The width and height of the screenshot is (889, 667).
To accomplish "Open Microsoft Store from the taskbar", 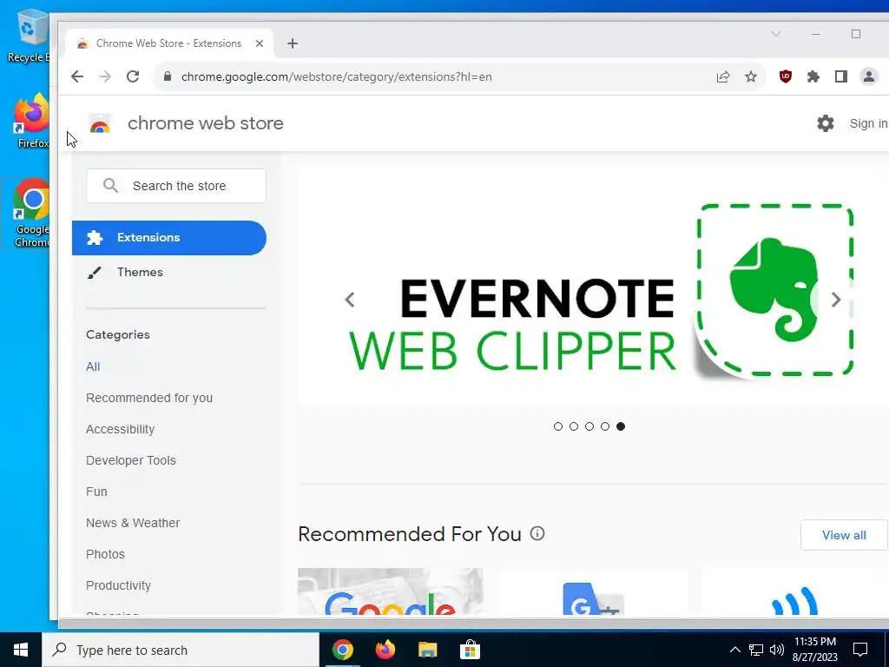I will [x=470, y=650].
